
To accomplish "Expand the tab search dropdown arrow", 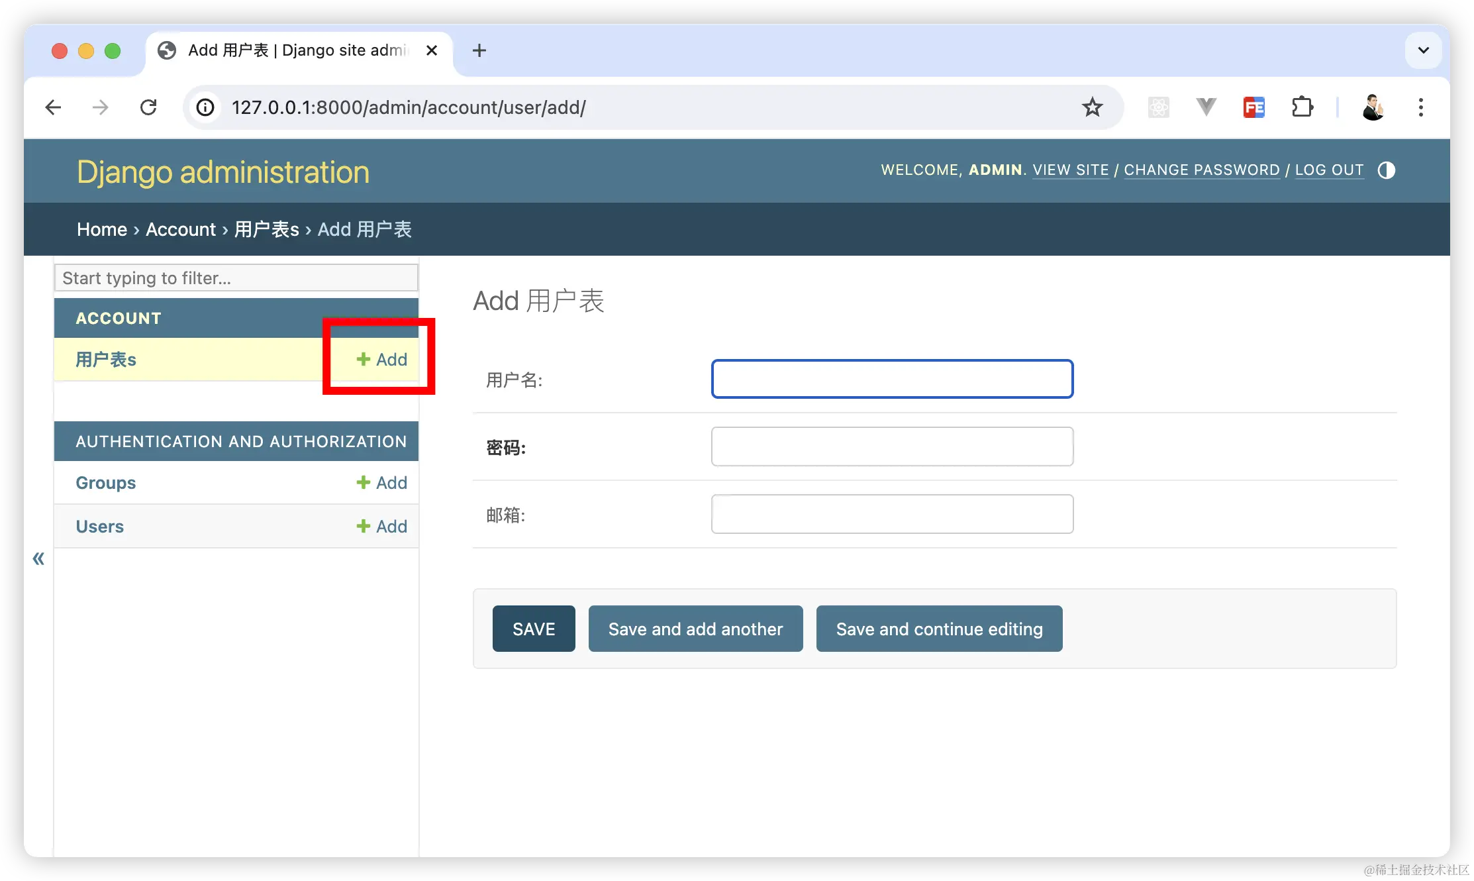I will point(1423,50).
